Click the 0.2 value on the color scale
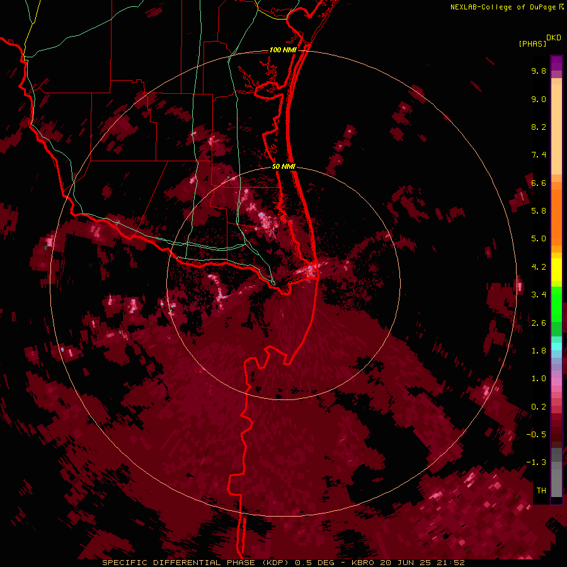This screenshot has width=567, height=567. [539, 407]
